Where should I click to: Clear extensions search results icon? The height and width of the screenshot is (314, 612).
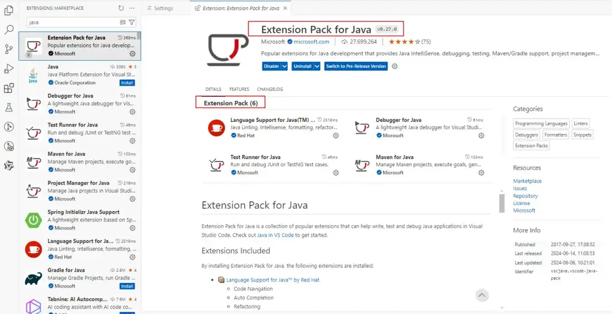(x=123, y=22)
